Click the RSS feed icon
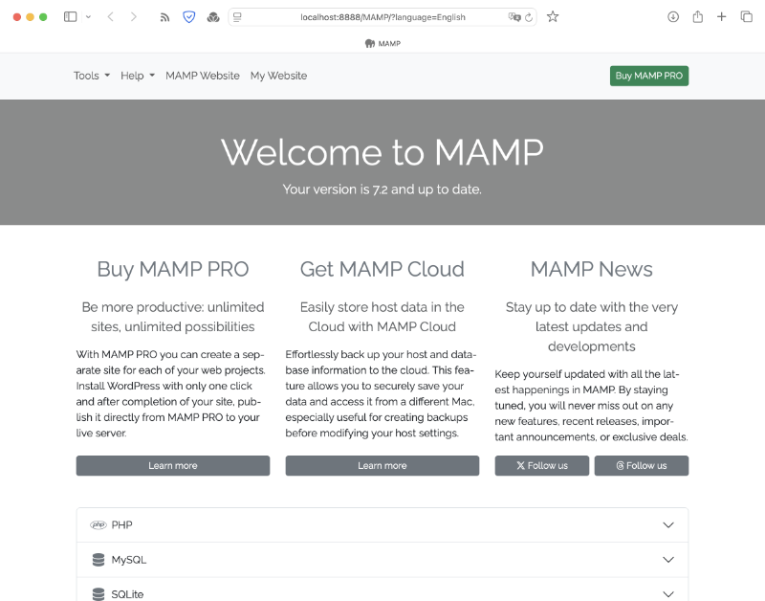765x601 pixels. point(164,17)
